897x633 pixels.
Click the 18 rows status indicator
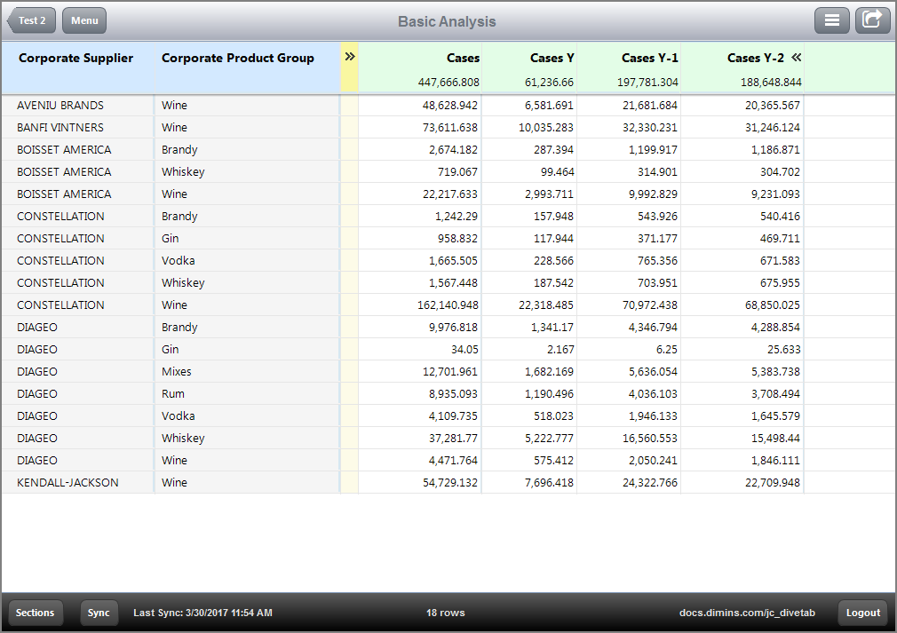445,613
